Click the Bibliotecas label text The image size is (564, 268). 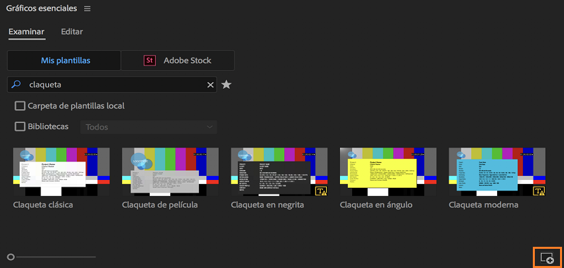[x=48, y=127]
